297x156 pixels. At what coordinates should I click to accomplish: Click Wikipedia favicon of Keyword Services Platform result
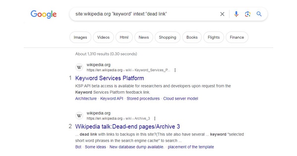tap(79, 67)
